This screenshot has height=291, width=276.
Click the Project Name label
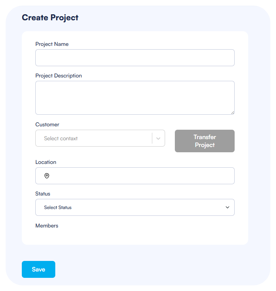52,44
